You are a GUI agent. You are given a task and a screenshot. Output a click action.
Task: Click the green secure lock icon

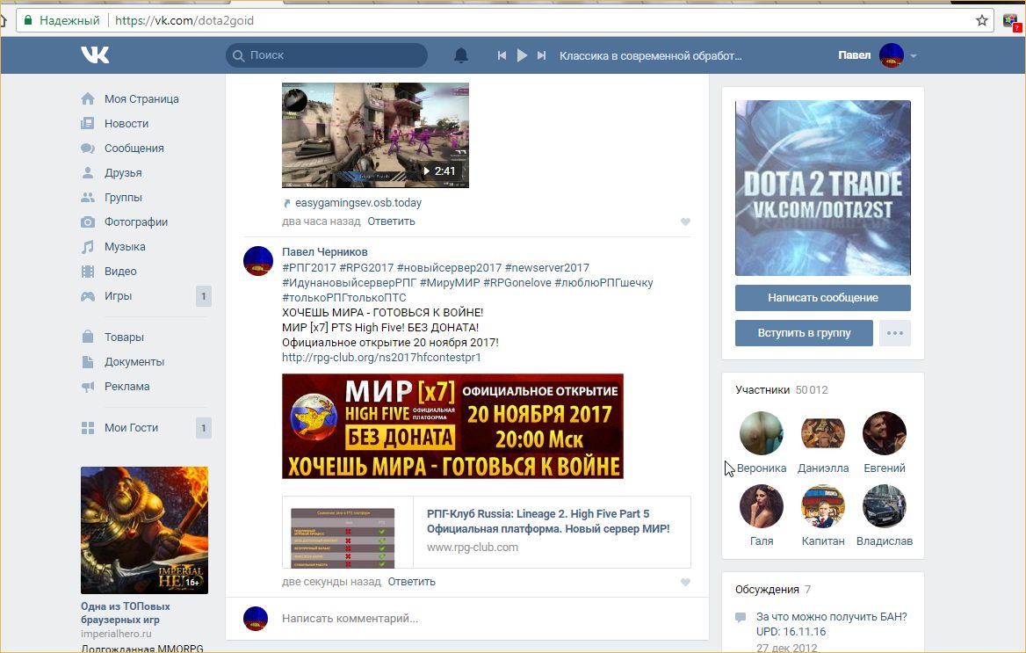point(28,20)
